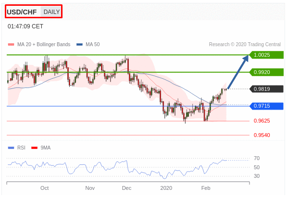Click the 01:47:09 CET timestamp
This screenshot has height=199, width=287.
[x=25, y=26]
